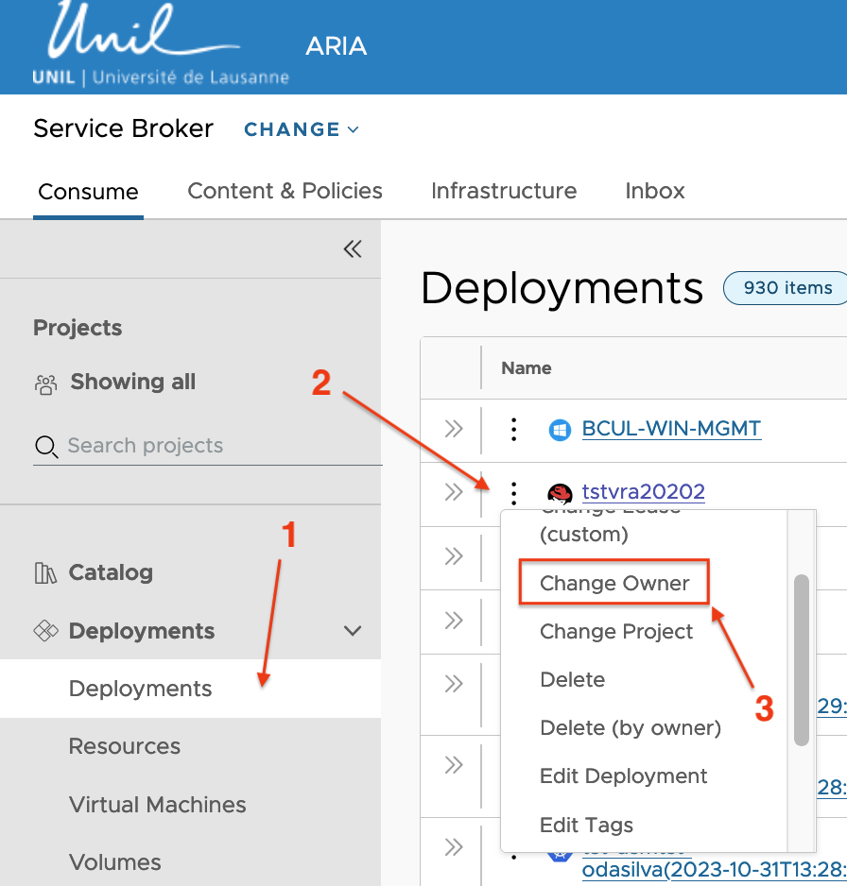The height and width of the screenshot is (886, 847).
Task: Click the actions menu scrollbar thumb
Action: (801, 659)
